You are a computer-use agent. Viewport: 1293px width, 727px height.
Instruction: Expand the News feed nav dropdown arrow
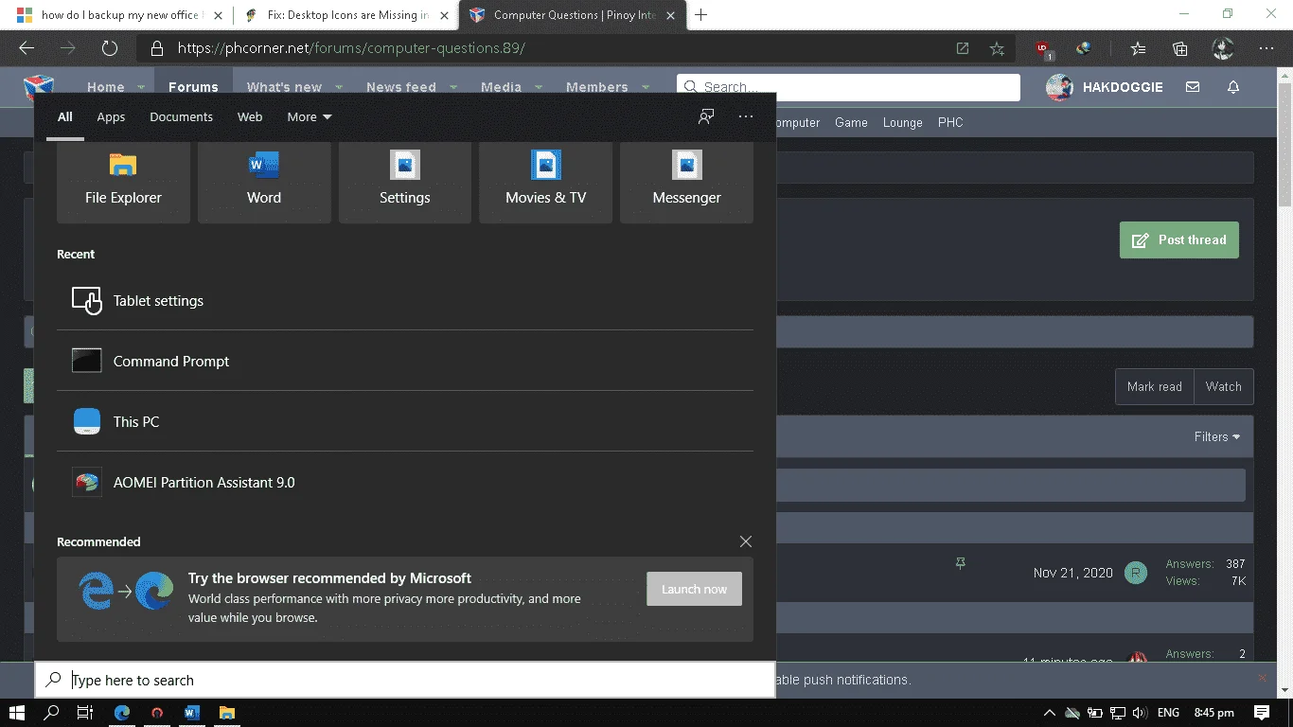(453, 87)
